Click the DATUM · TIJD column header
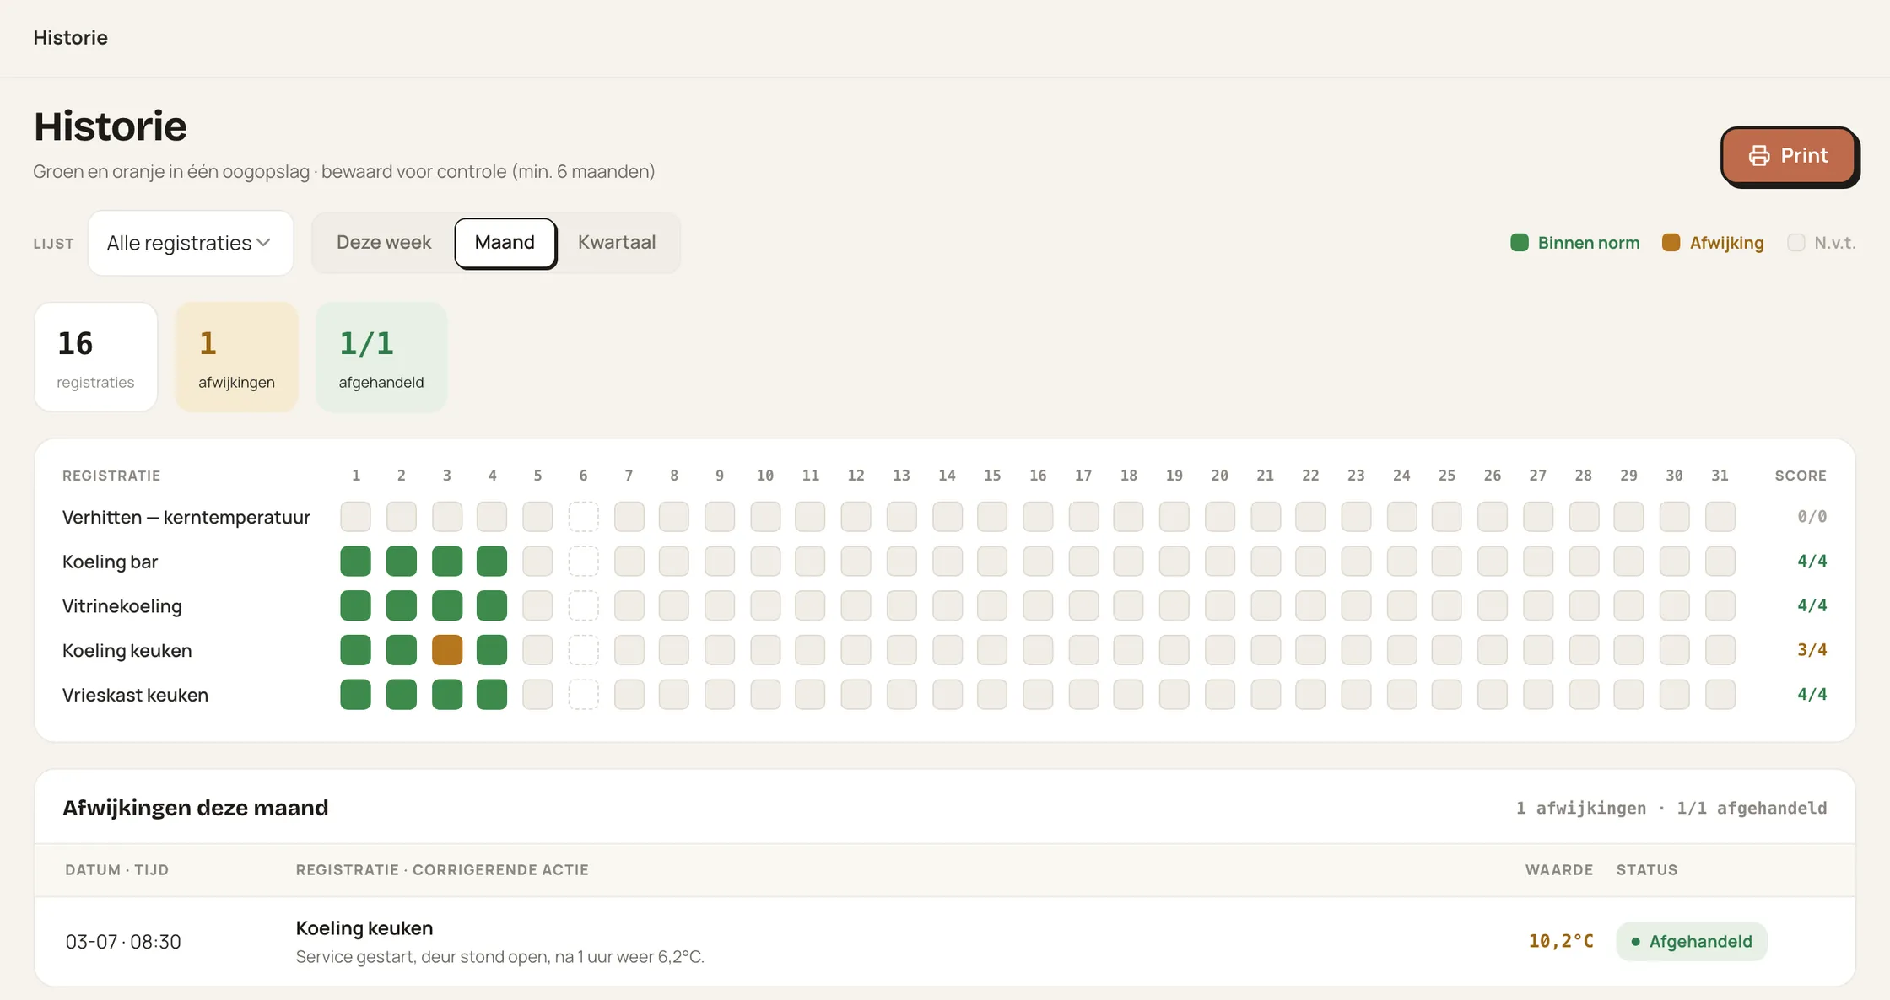This screenshot has width=1890, height=1000. [117, 870]
